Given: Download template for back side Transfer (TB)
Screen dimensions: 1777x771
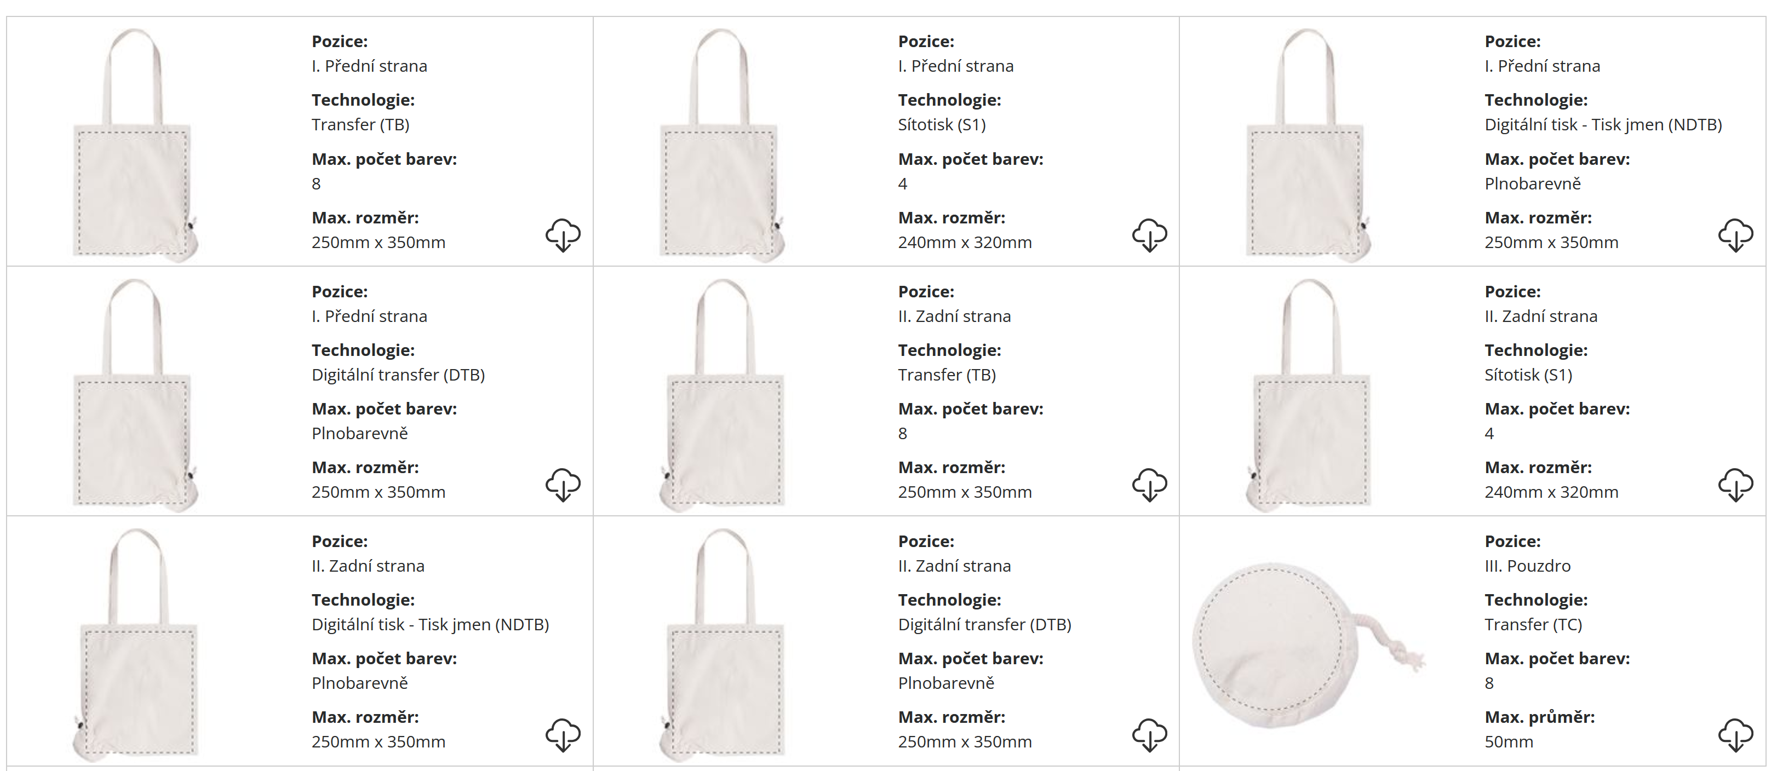Looking at the screenshot, I should [1149, 485].
